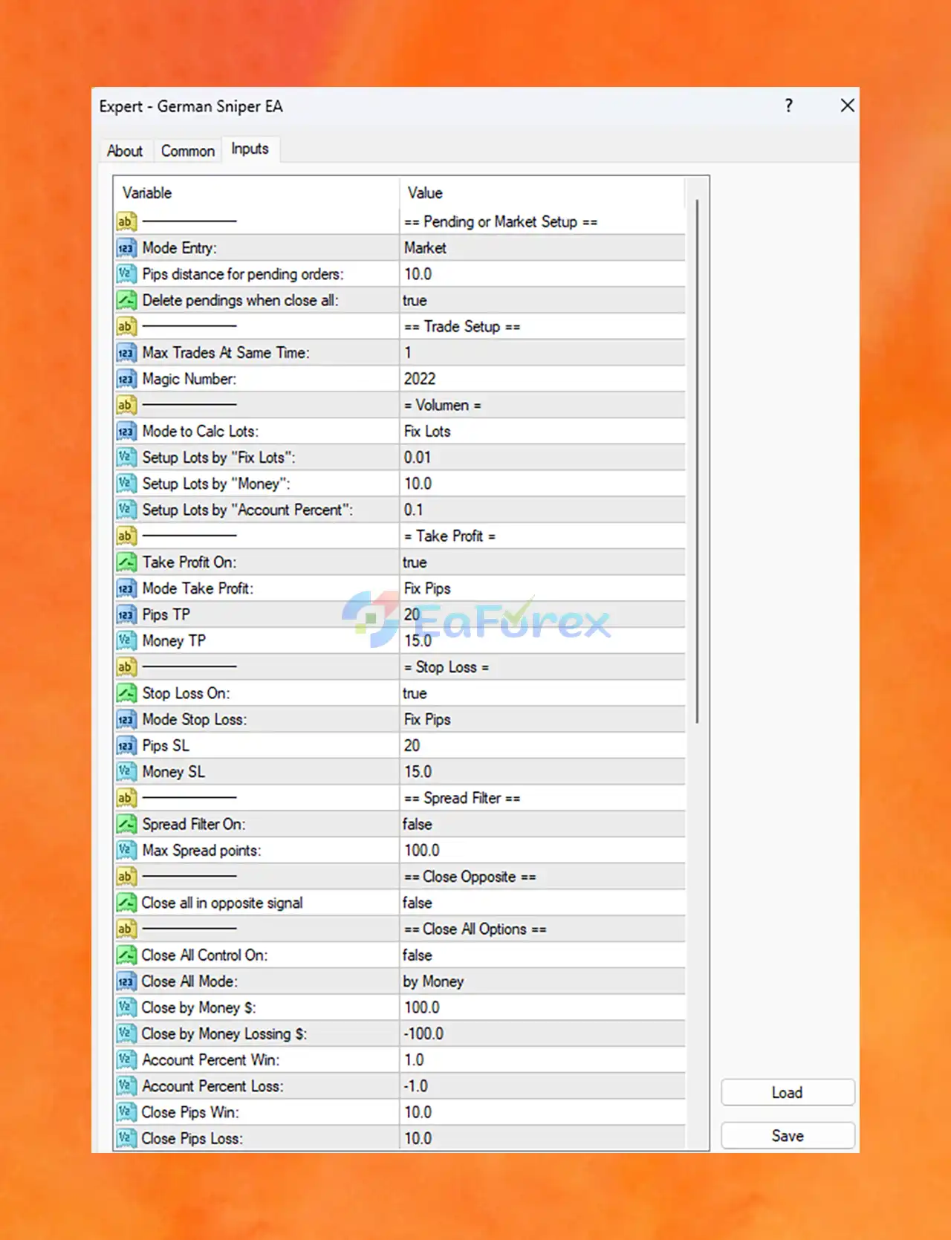Click the string icon beside Pending or Market Setup header
This screenshot has height=1240, width=951.
(126, 221)
